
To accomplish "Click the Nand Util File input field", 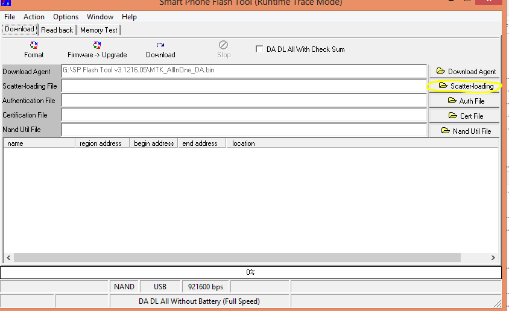I will click(244, 130).
